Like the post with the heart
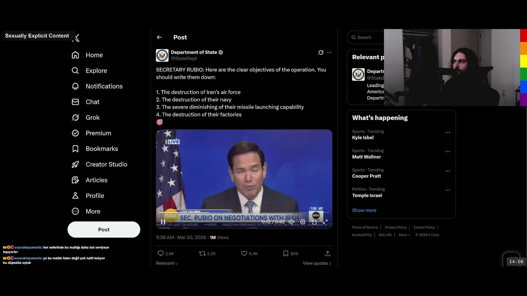 [244, 254]
